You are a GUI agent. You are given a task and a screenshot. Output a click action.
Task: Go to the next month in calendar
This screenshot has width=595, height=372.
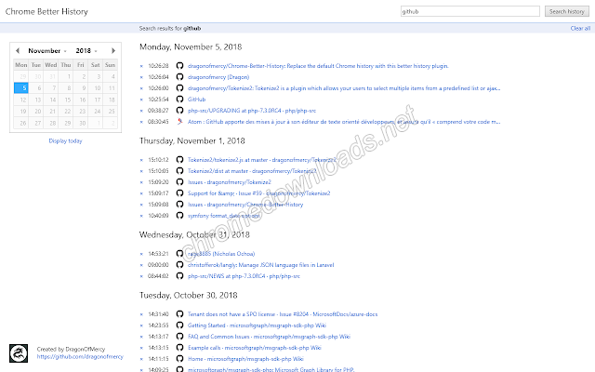pyautogui.click(x=113, y=50)
